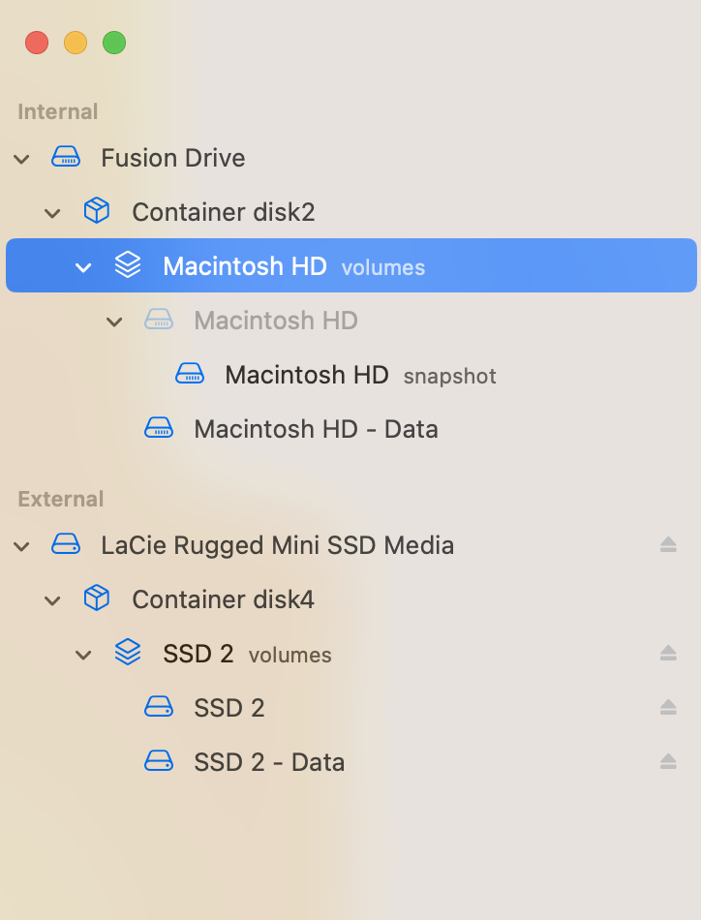Select the Macintosh HD snapshot entry
This screenshot has width=701, height=920.
pos(307,374)
